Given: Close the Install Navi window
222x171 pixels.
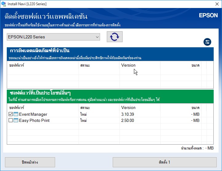Looking at the screenshot, I should [217, 4].
